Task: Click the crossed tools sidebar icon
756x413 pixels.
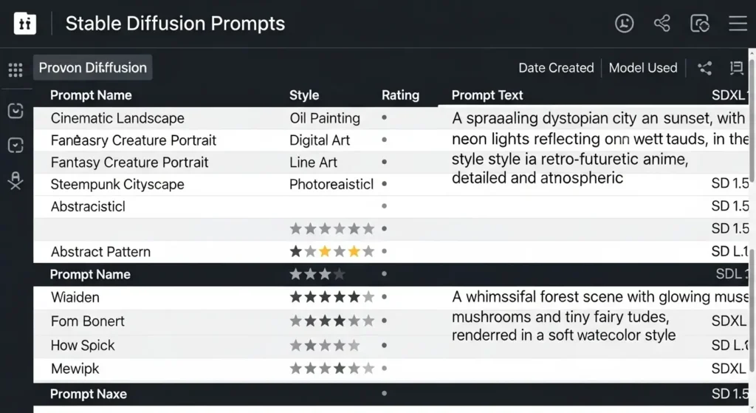Action: click(x=16, y=180)
